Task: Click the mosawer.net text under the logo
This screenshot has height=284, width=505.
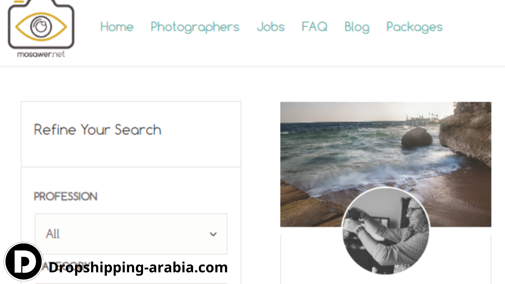Action: coord(41,54)
